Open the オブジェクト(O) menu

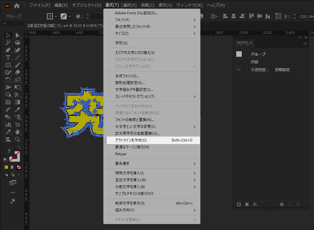pyautogui.click(x=86, y=5)
